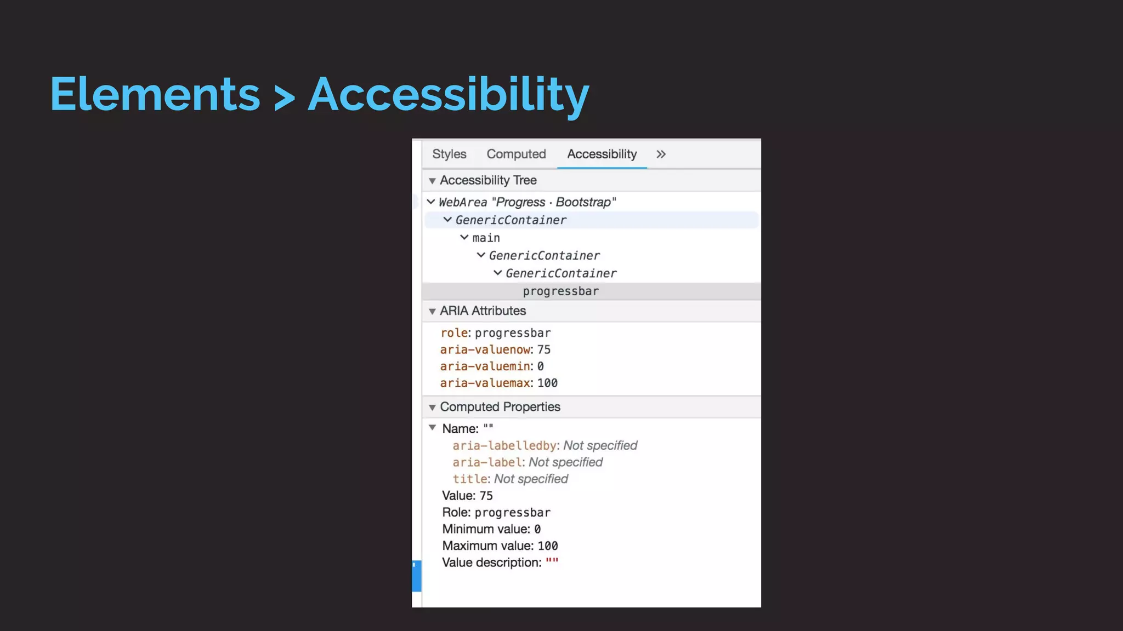Collapse the main node arrow

[x=464, y=237]
